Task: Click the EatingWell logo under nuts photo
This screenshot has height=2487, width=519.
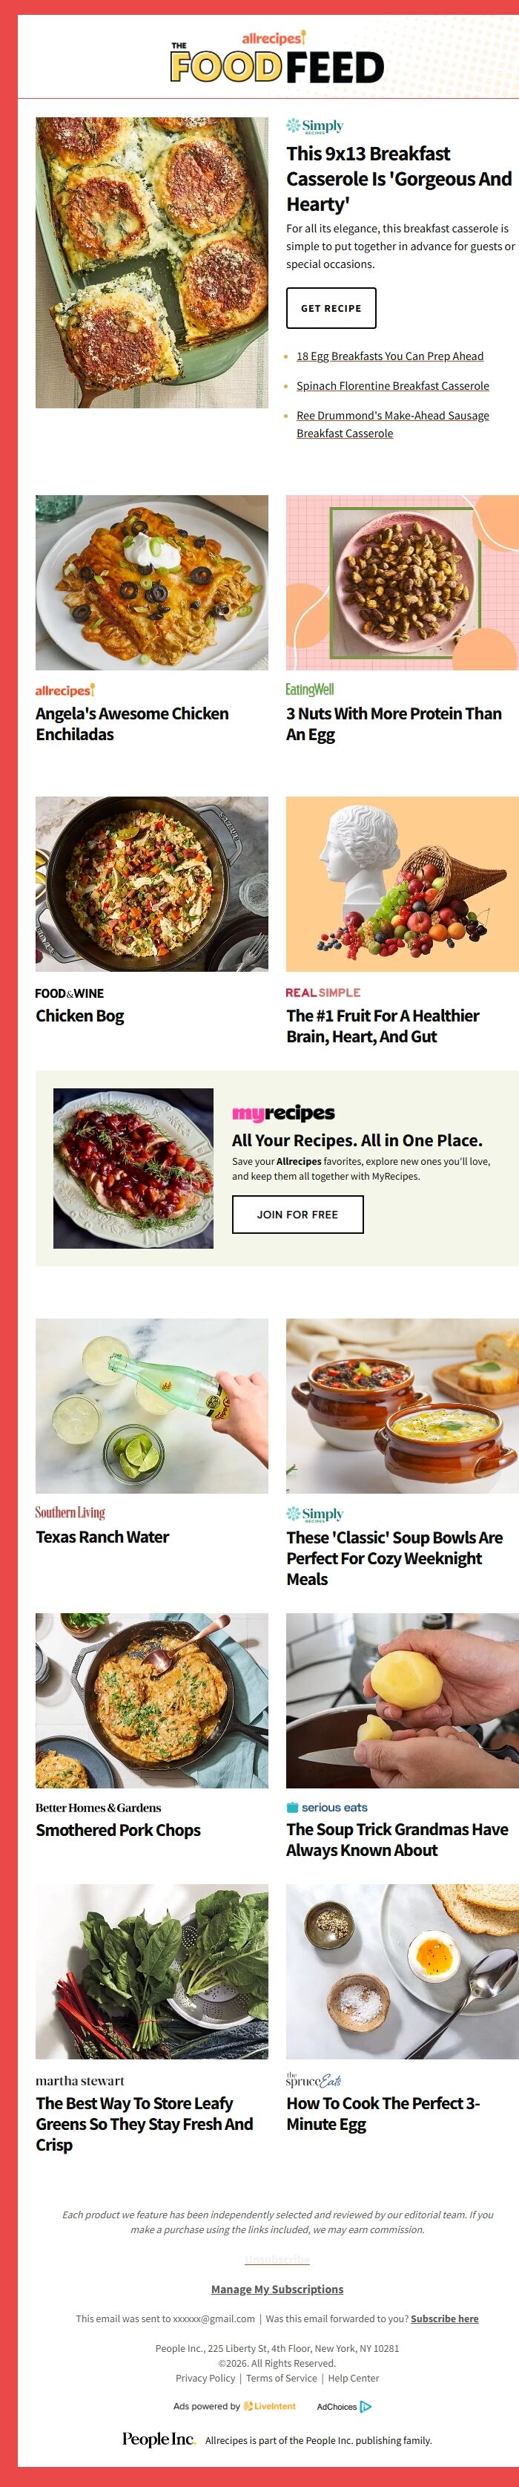Action: pos(310,690)
